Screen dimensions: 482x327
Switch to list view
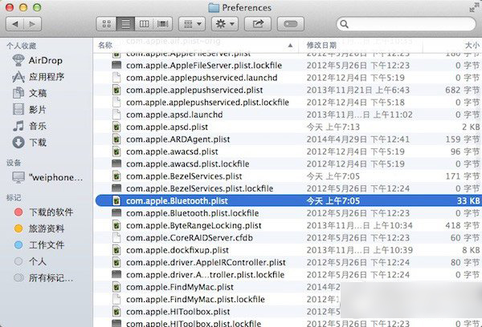point(125,24)
